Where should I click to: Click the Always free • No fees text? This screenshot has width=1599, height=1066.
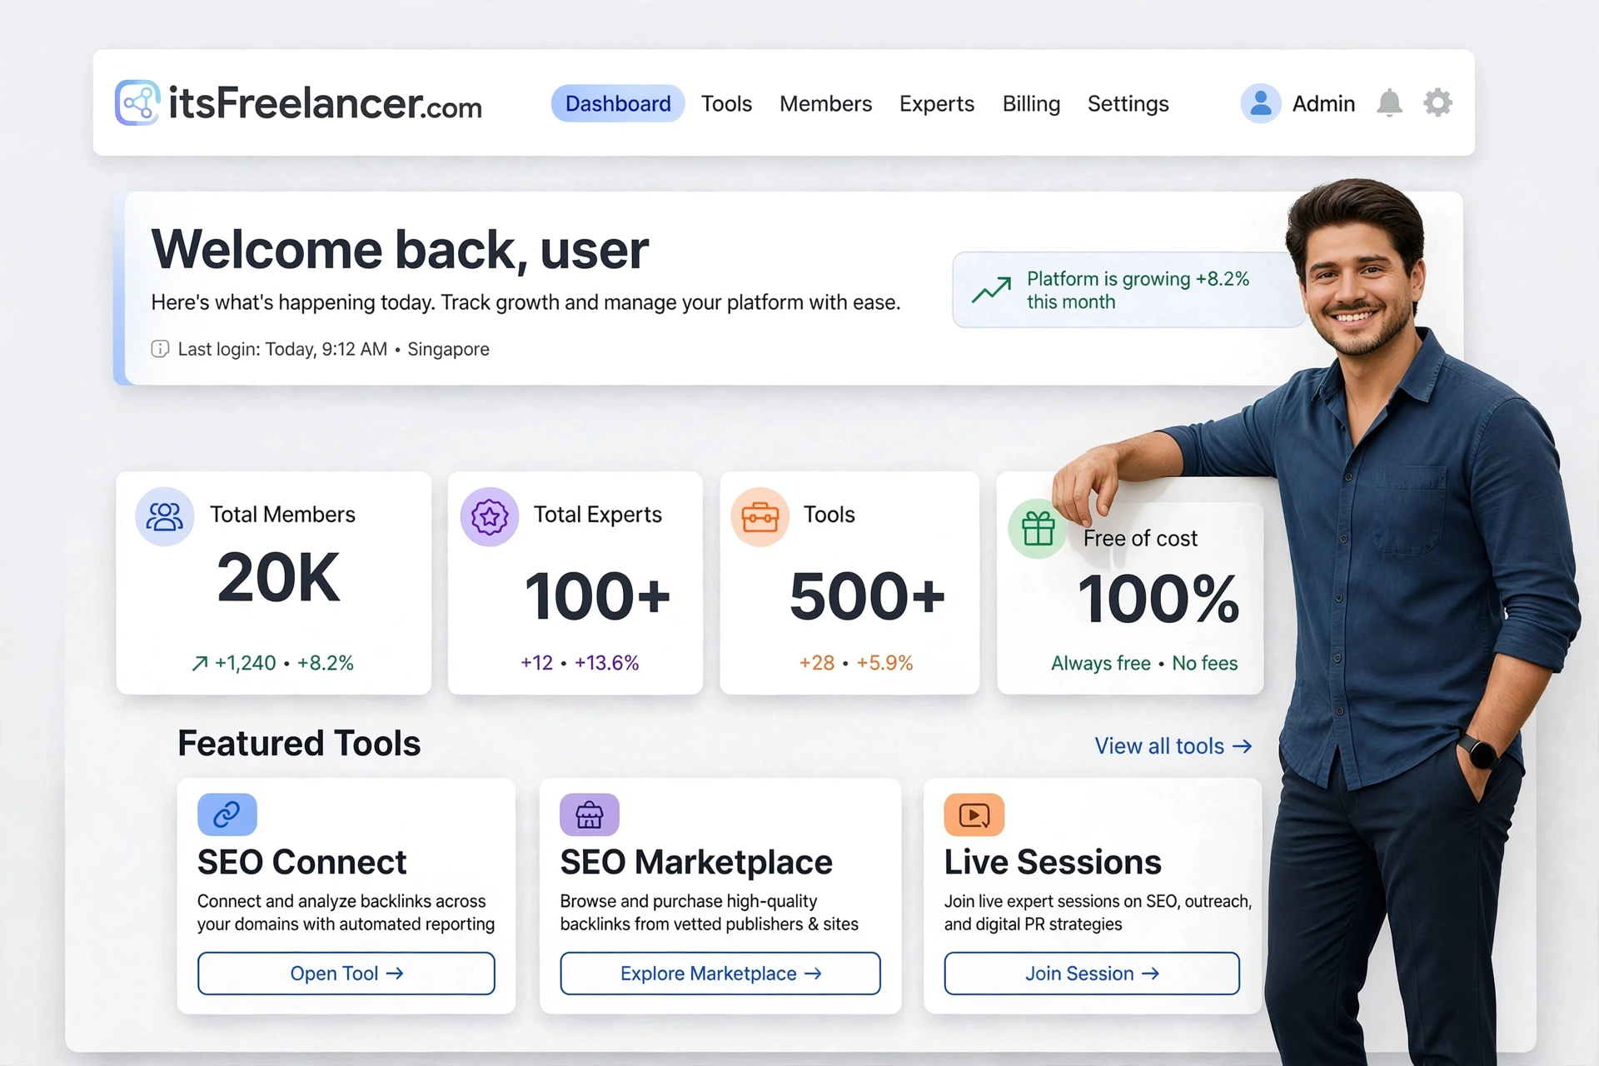click(x=1144, y=664)
